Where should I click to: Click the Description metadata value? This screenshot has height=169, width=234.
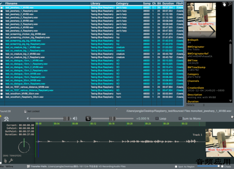[202, 97]
